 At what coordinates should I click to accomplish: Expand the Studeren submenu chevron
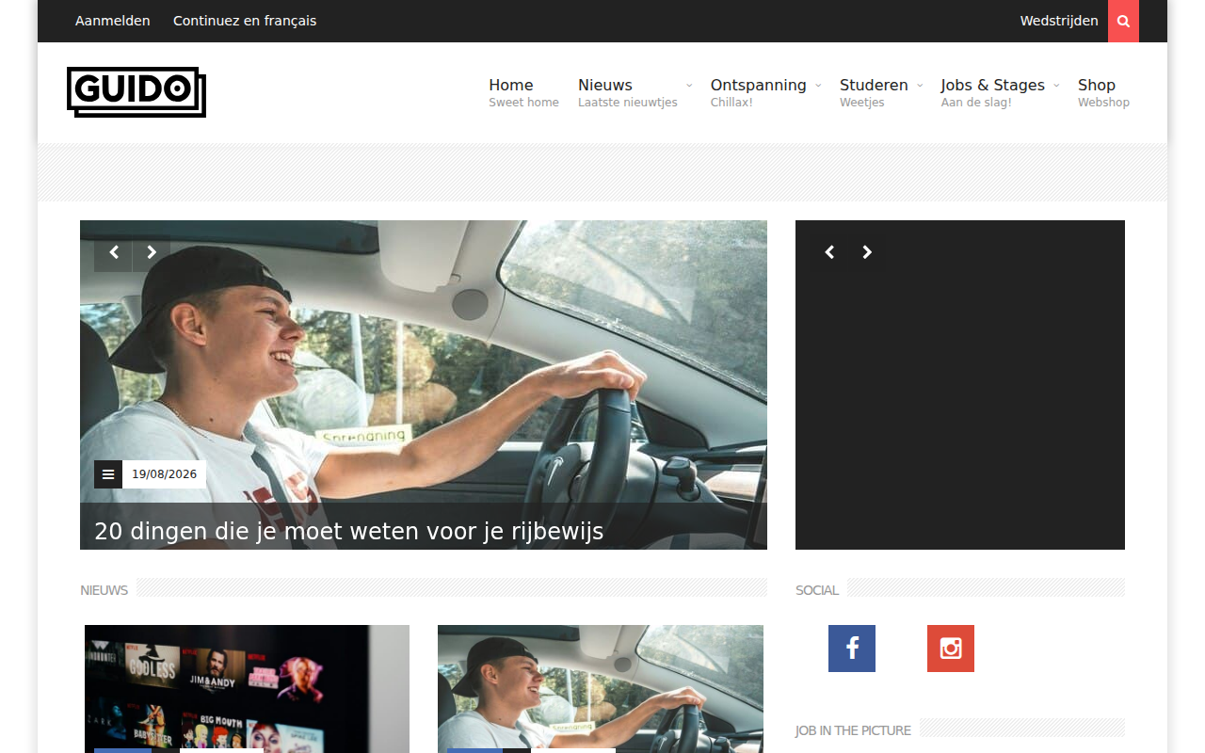pos(920,85)
